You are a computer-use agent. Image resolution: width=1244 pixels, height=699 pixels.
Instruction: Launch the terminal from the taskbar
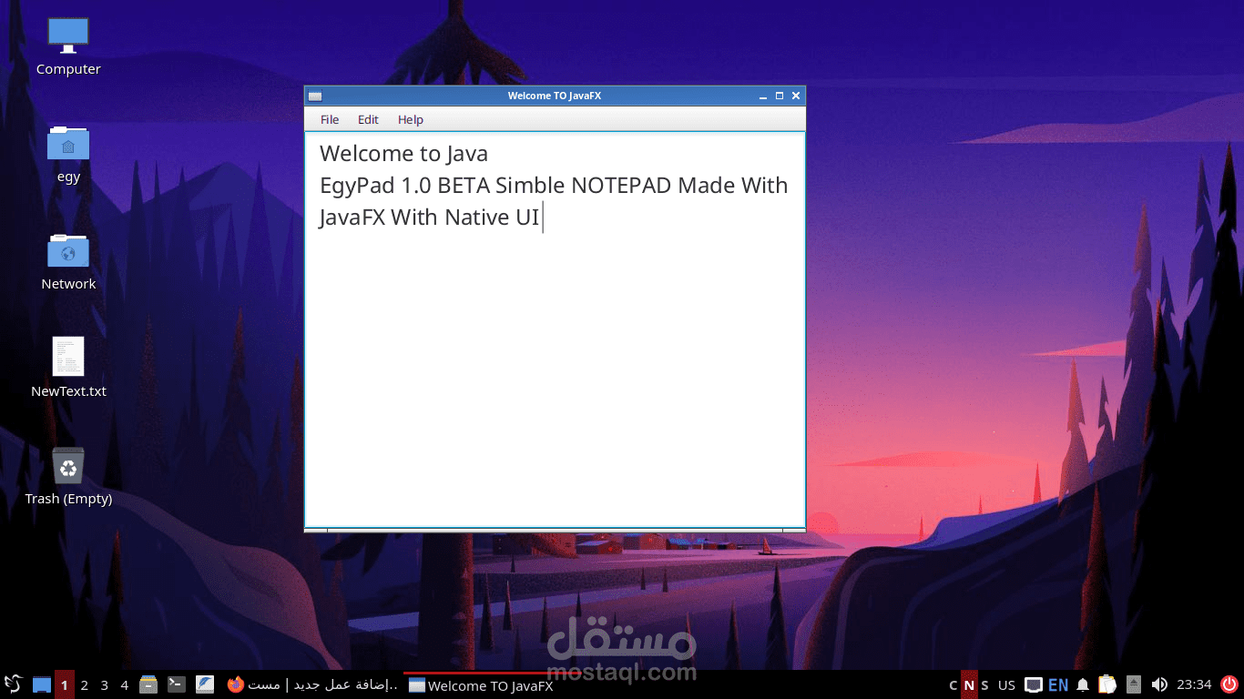coord(177,684)
